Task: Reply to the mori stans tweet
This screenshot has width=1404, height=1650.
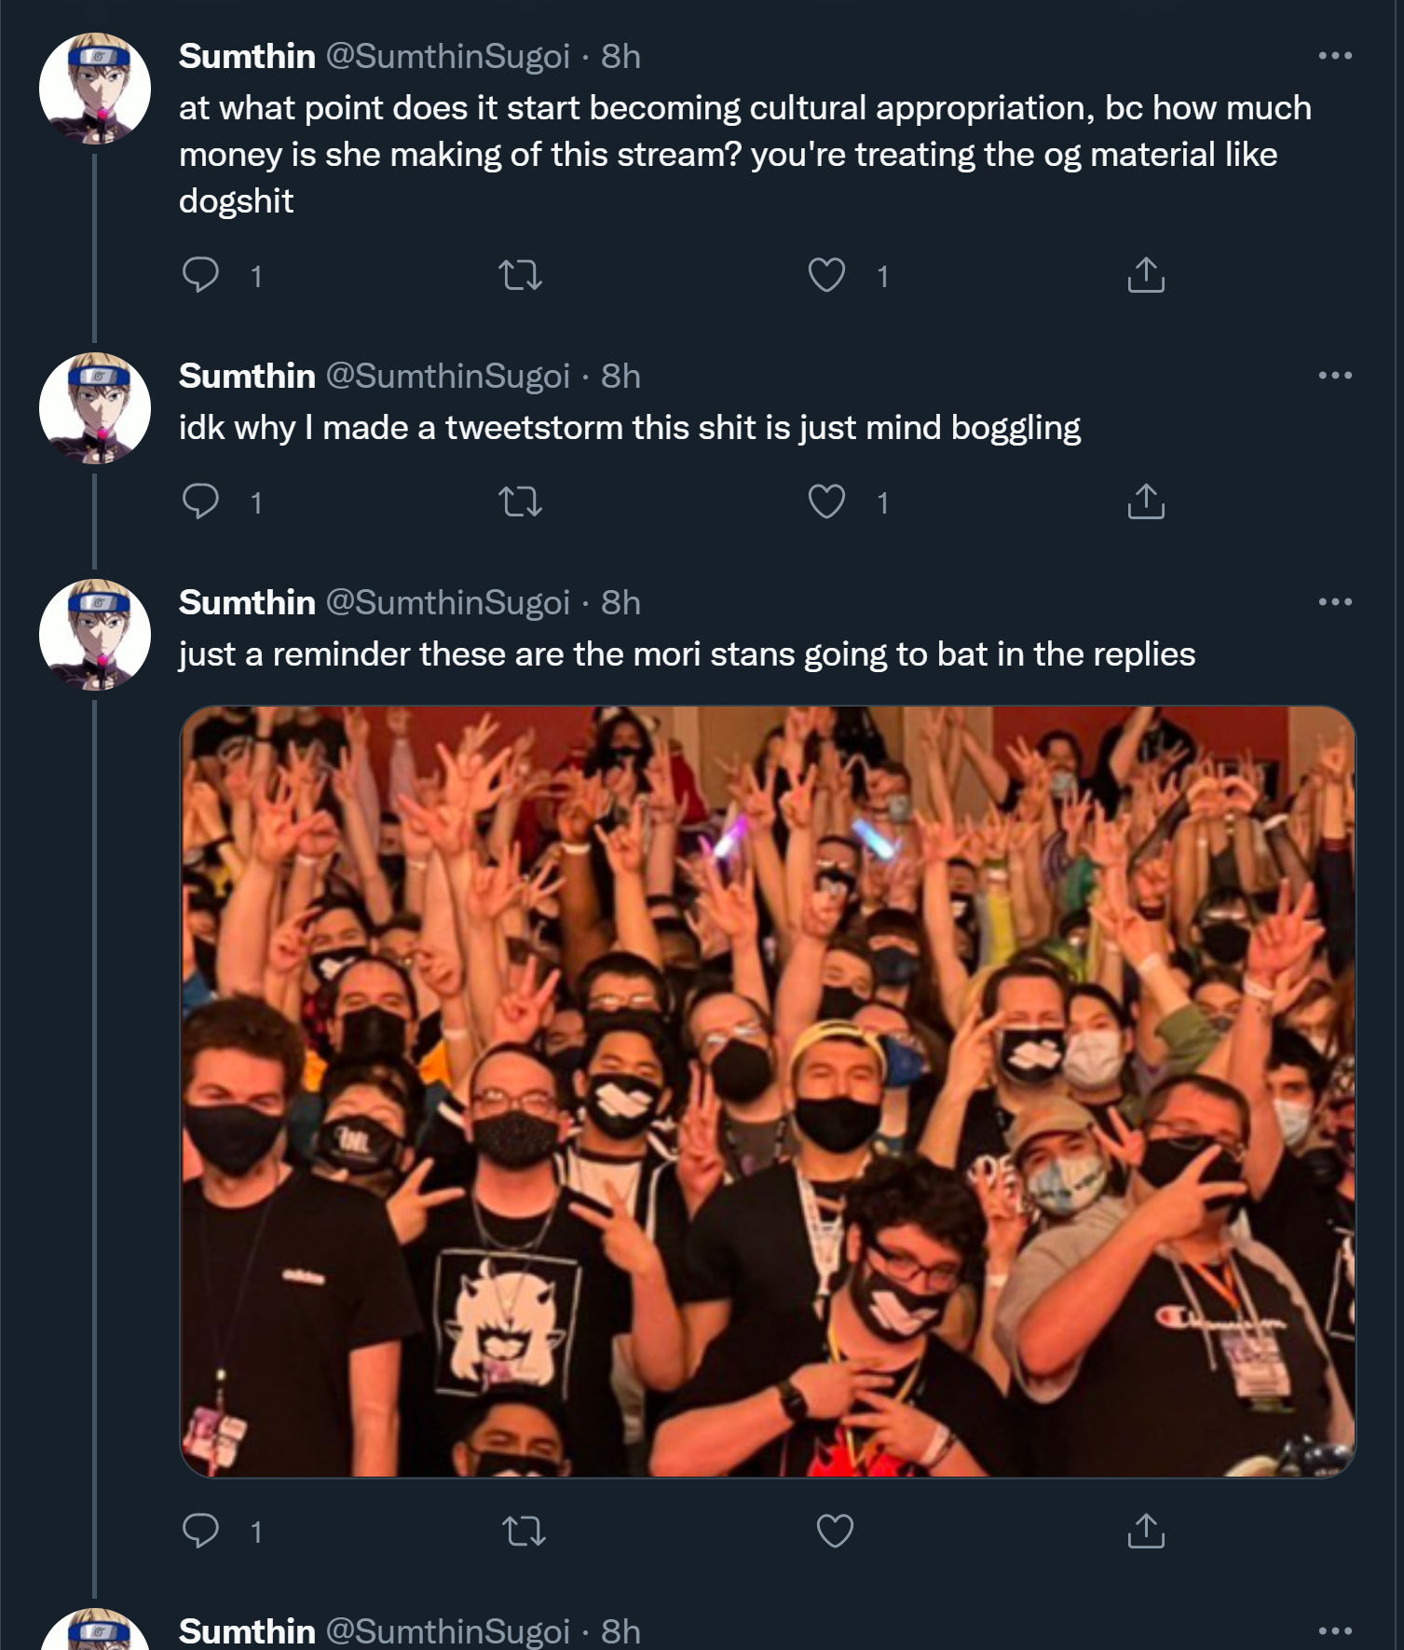Action: [200, 1531]
